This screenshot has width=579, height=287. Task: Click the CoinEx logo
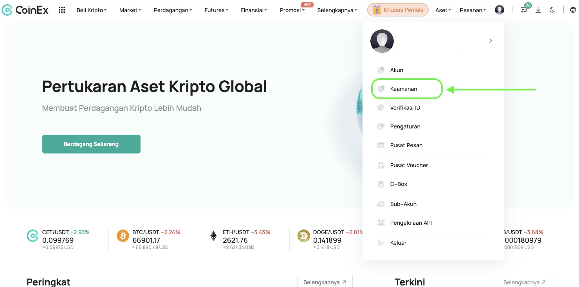(25, 10)
